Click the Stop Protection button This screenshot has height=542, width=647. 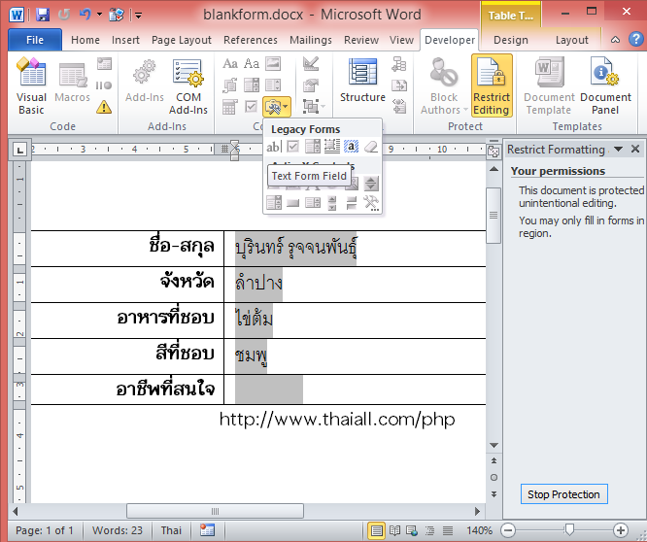click(563, 494)
